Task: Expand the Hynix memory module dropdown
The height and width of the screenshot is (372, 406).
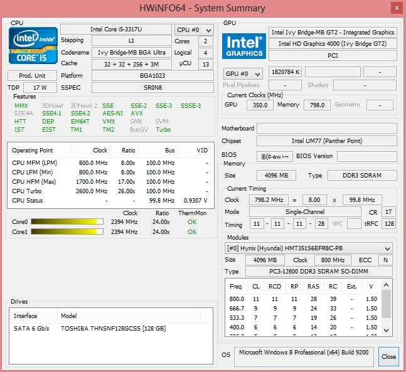Action: point(308,248)
